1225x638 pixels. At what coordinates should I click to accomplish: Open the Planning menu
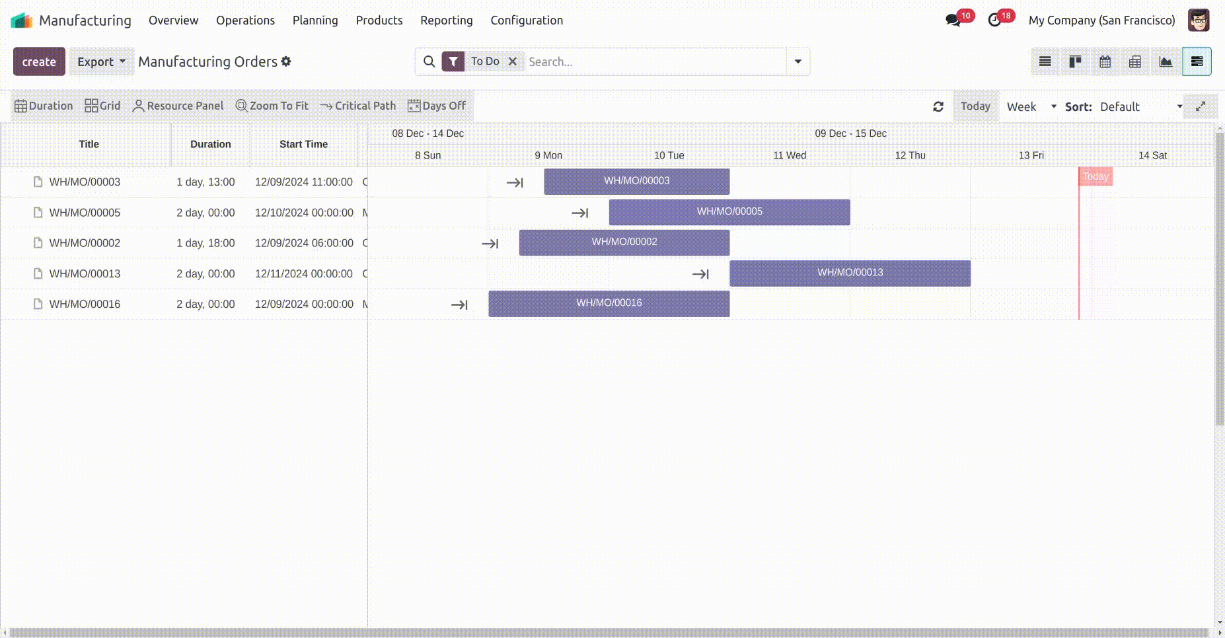pos(315,20)
